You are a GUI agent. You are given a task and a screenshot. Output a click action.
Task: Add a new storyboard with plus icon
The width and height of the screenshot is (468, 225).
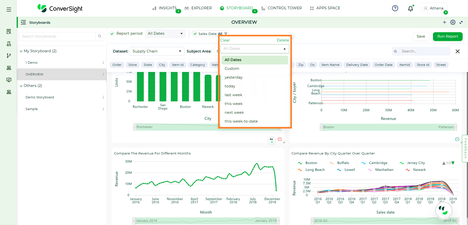(x=444, y=22)
